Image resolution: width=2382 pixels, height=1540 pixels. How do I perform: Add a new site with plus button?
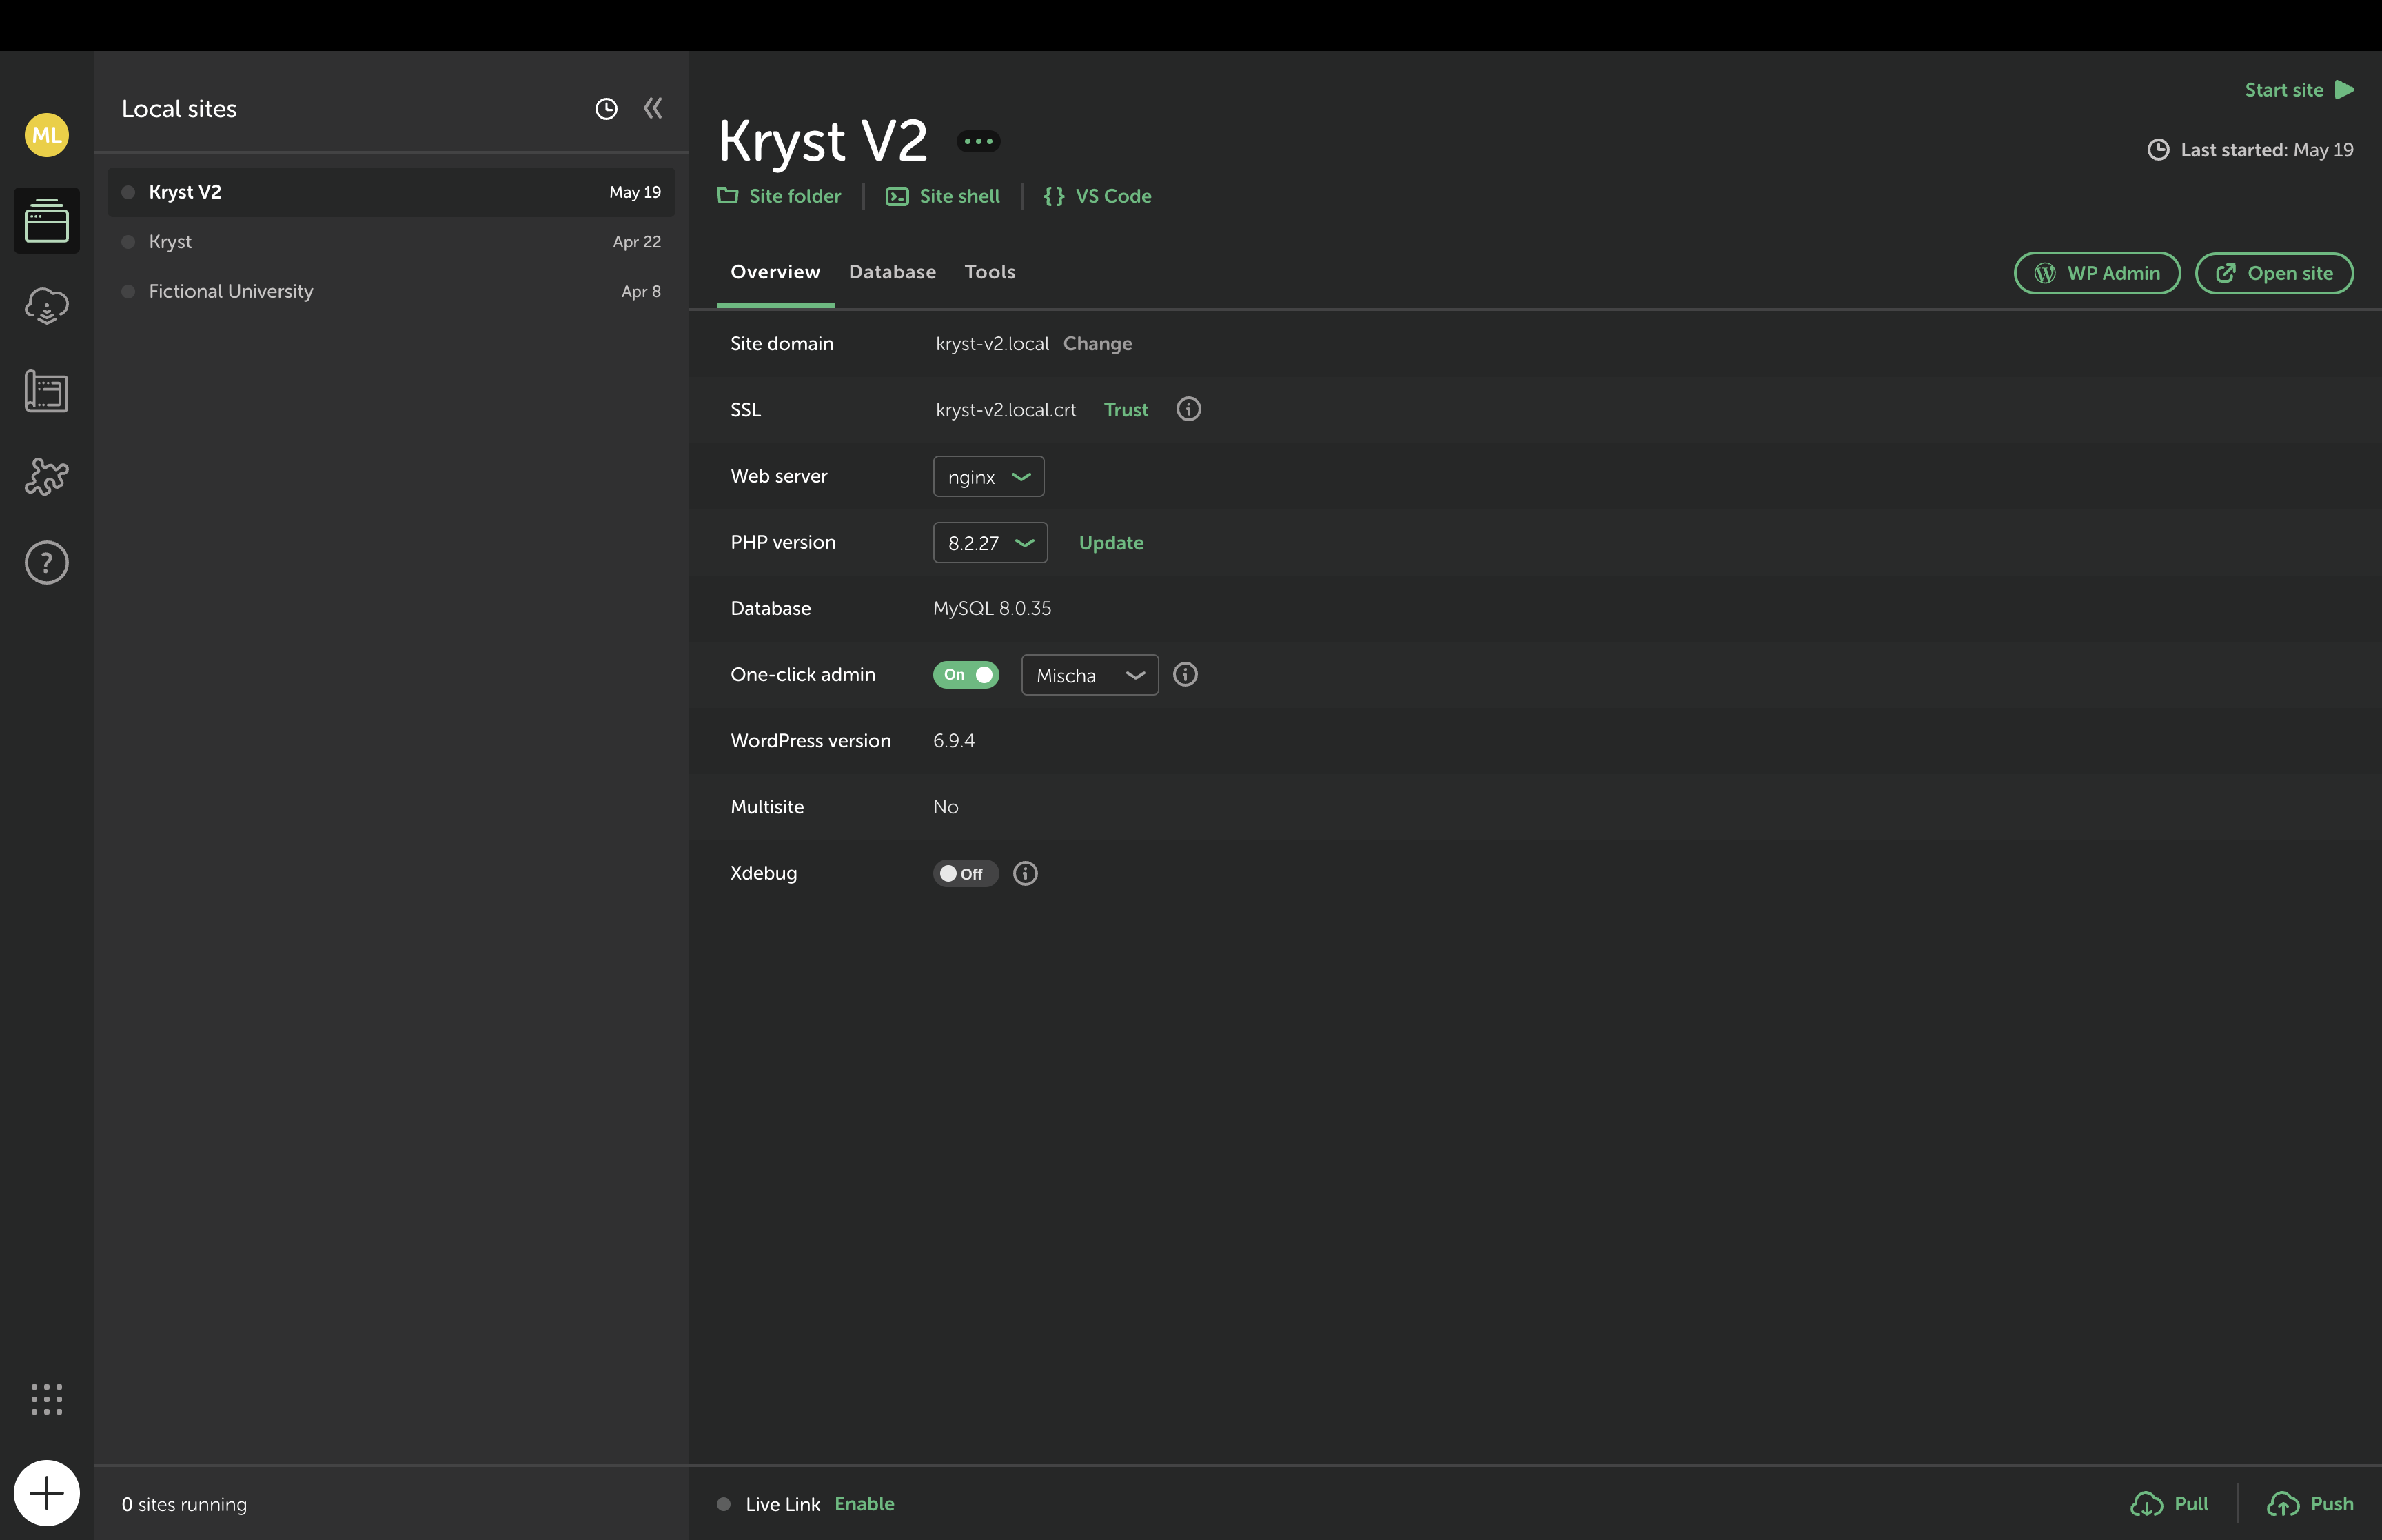(46, 1493)
